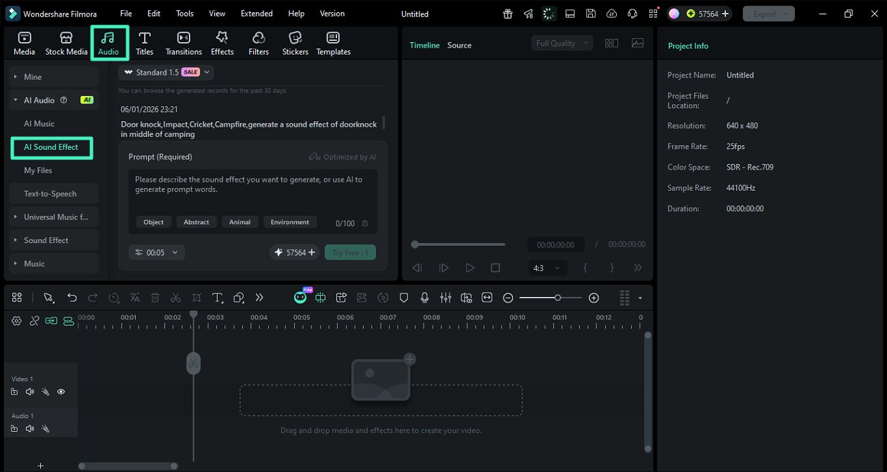Click the microphone voiceover record icon
The image size is (887, 472).
coord(424,298)
